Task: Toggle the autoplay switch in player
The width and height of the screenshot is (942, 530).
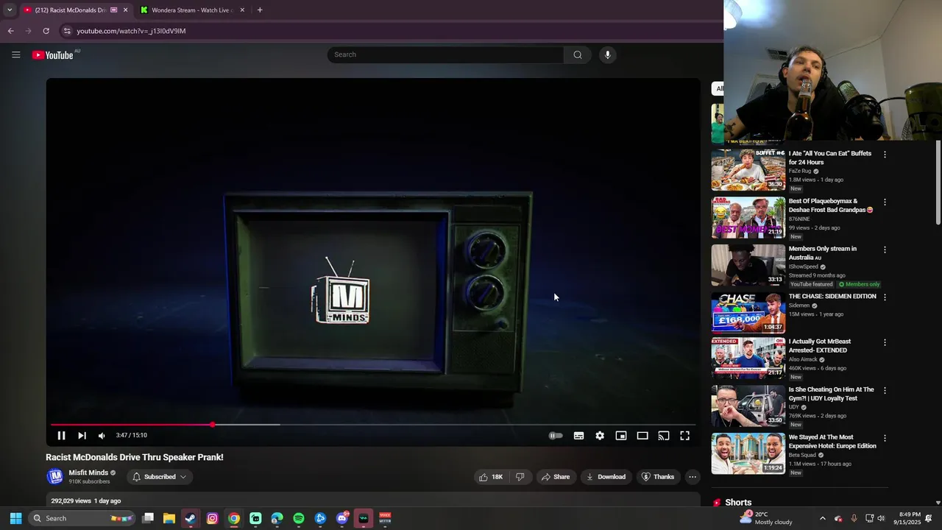Action: [x=556, y=436]
